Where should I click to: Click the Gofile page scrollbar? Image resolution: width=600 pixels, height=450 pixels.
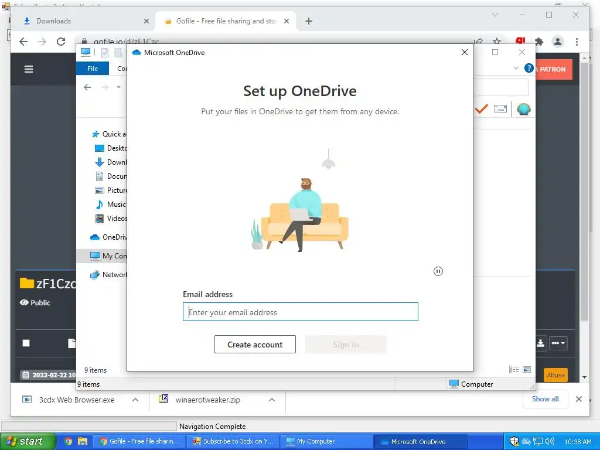[584, 192]
